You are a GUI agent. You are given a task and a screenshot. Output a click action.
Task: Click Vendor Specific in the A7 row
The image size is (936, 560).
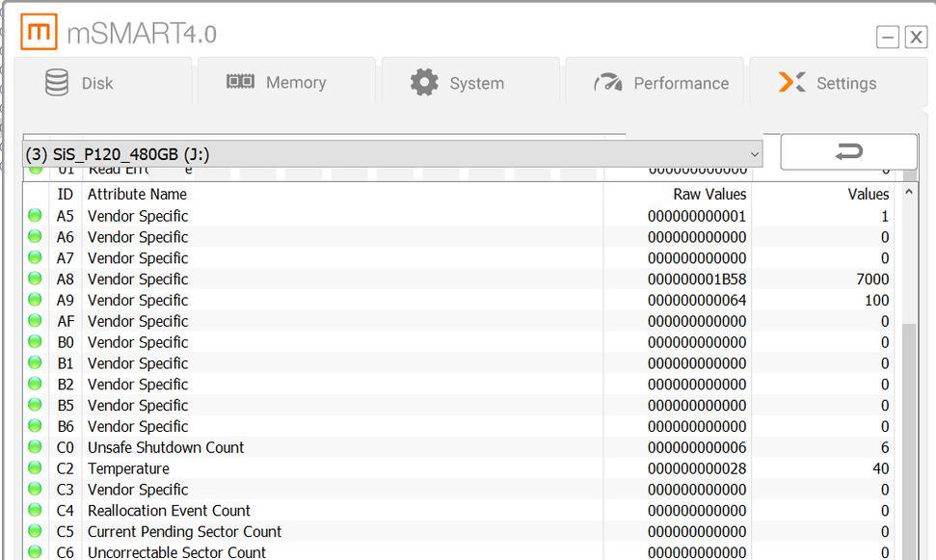click(138, 258)
